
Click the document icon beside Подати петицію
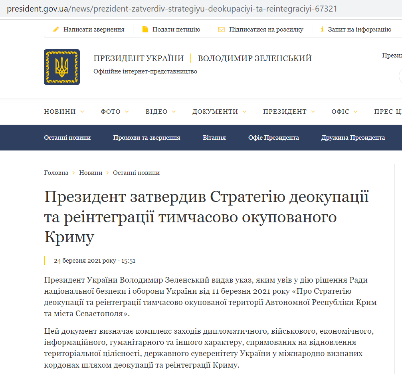pyautogui.click(x=145, y=30)
